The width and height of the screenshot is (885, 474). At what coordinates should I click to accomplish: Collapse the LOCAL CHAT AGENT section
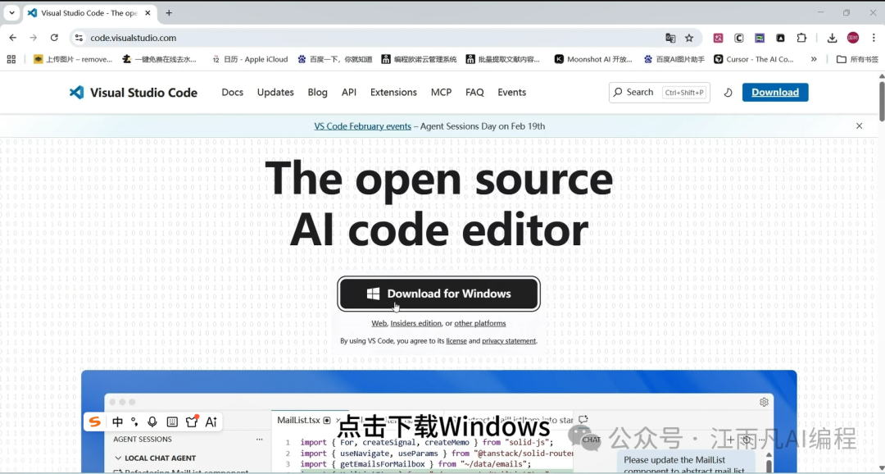coord(155,458)
